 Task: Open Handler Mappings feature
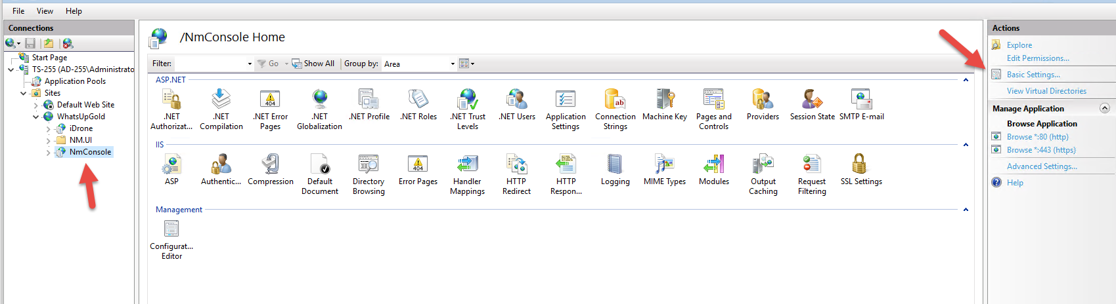click(x=467, y=174)
